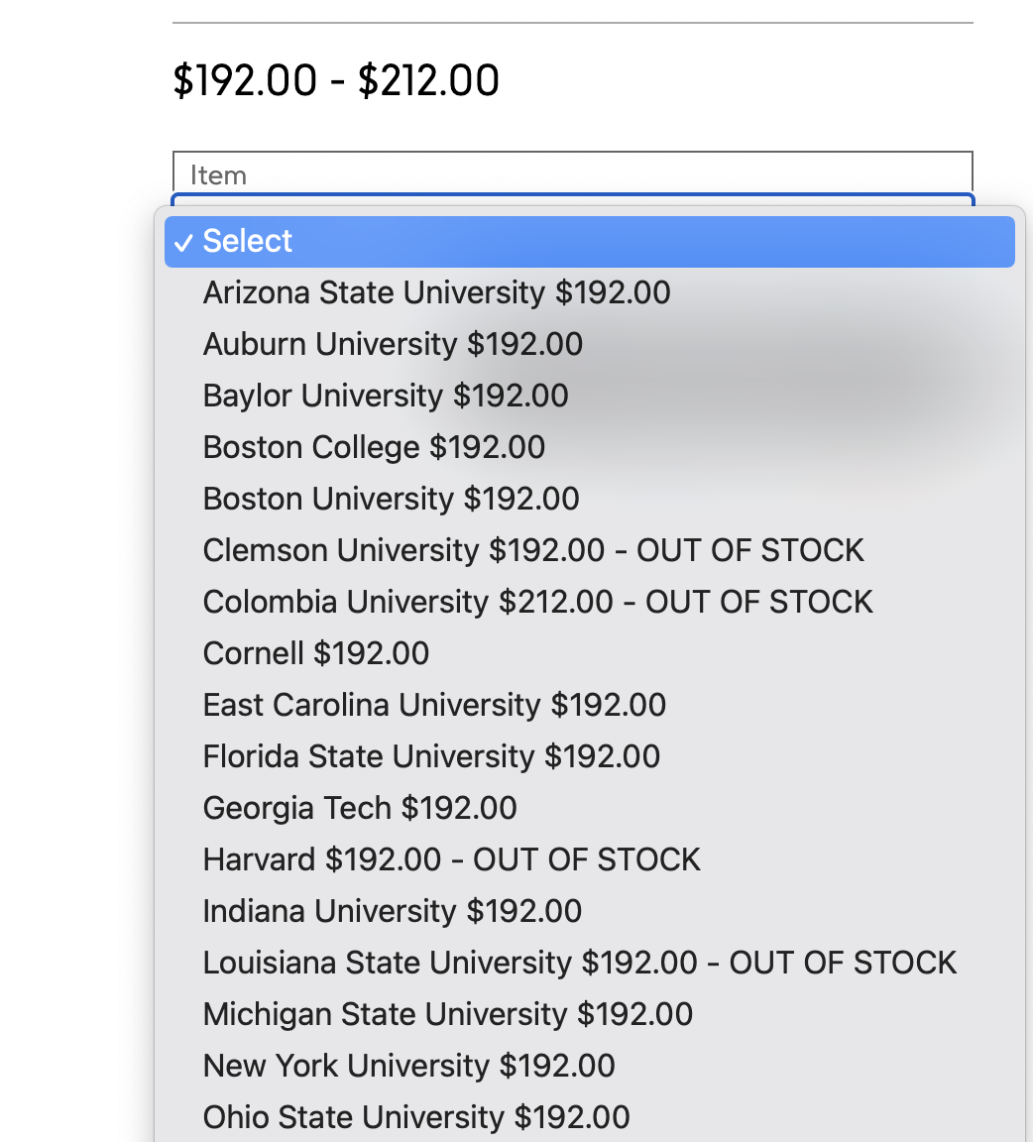Pick Harvard out of stock option

(x=589, y=860)
